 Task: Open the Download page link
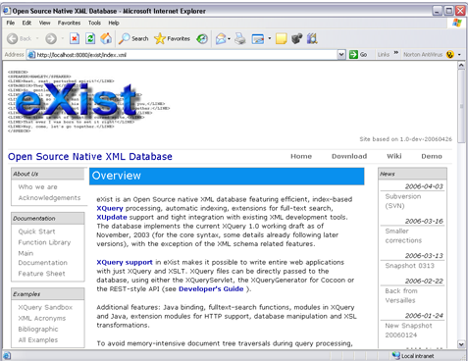pos(349,156)
